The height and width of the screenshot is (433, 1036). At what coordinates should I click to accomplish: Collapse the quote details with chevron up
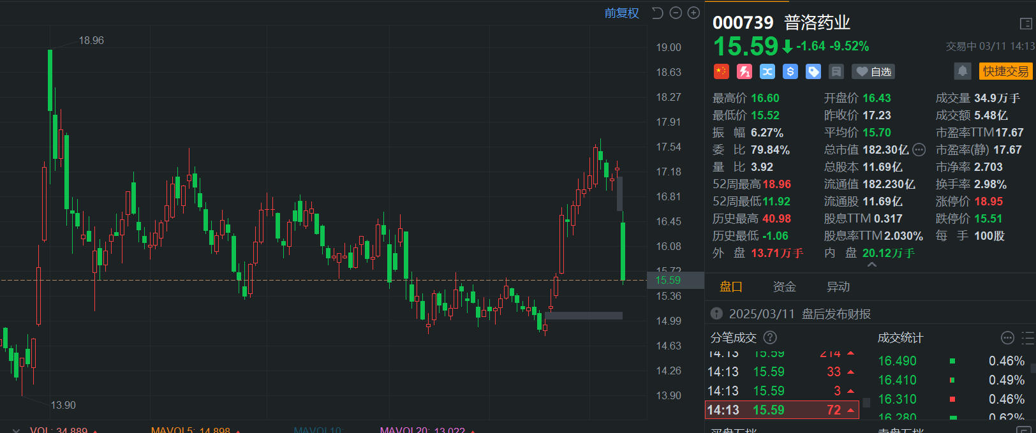pyautogui.click(x=871, y=265)
